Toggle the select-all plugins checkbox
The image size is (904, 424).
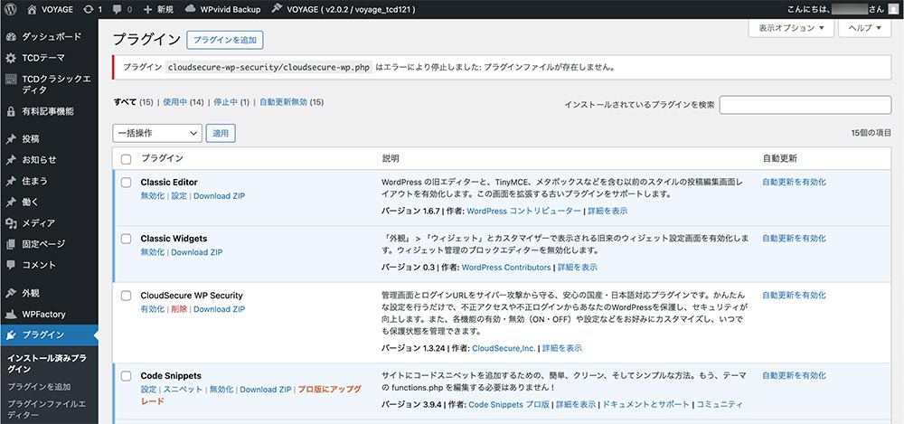point(126,158)
